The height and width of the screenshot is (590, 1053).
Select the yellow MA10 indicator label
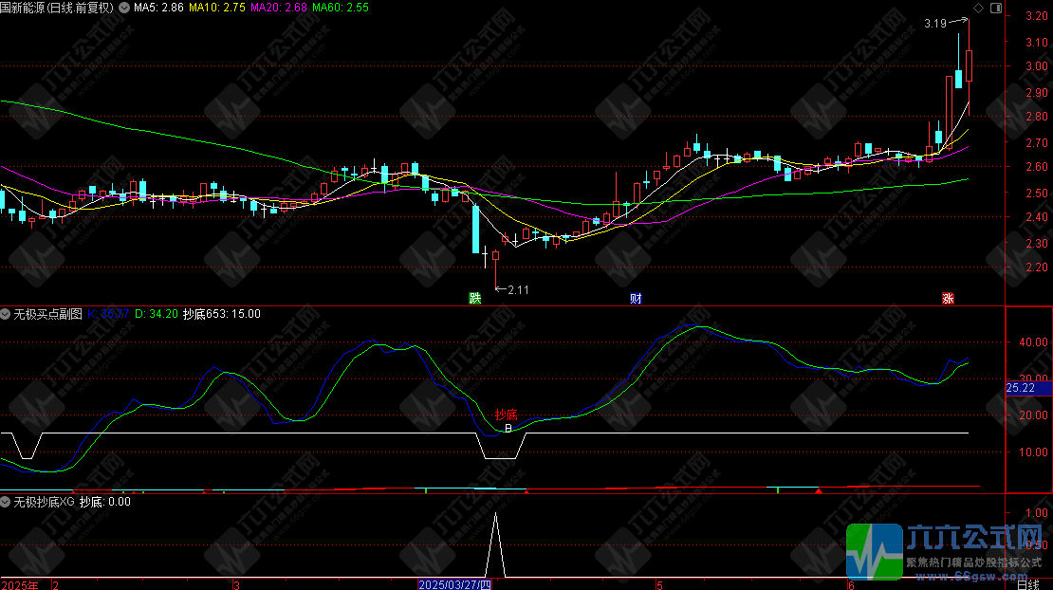[217, 8]
